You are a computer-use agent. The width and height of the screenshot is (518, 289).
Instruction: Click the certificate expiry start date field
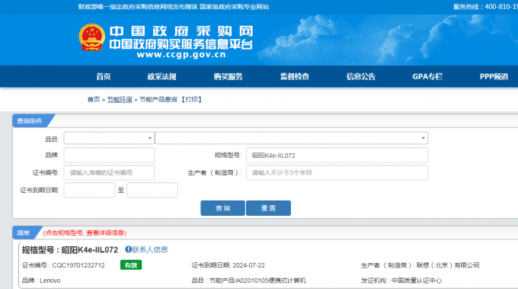[90, 190]
